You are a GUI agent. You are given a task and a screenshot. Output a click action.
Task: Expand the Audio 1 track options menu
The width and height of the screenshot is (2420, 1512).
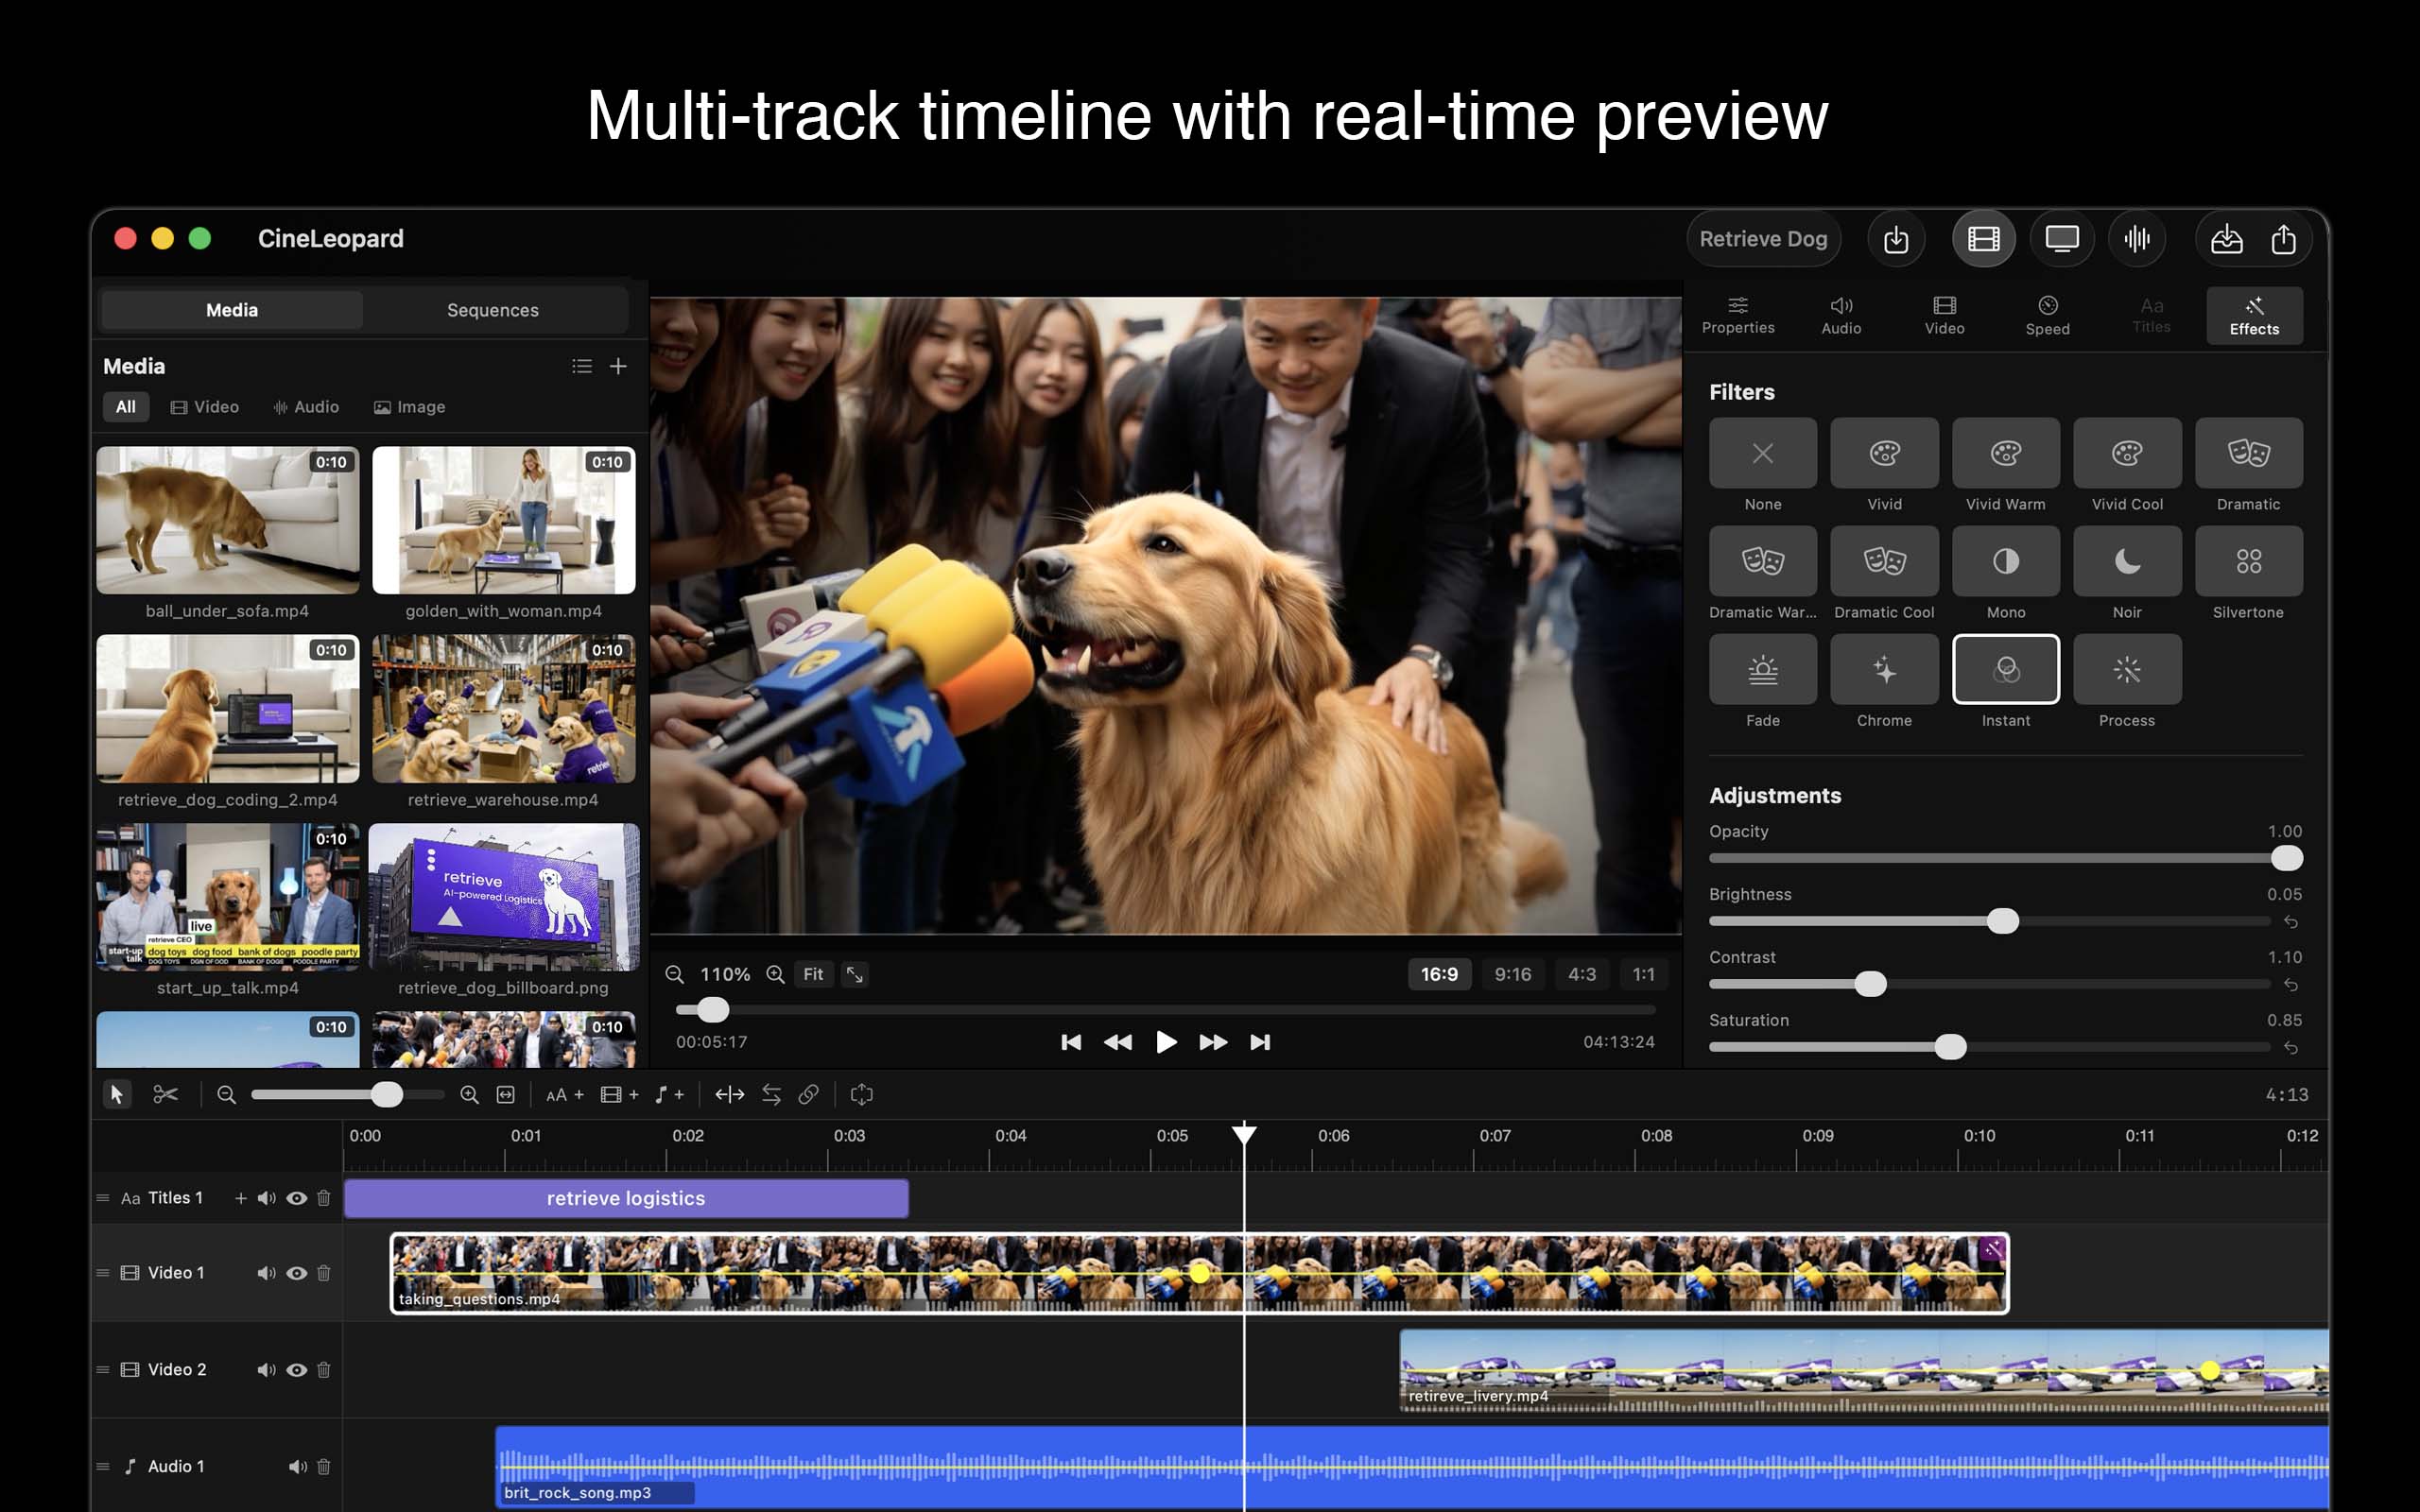click(x=103, y=1466)
